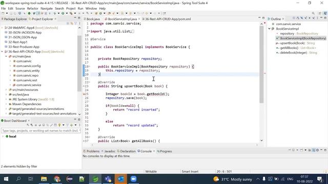This screenshot has width=328, height=184.
Task: Expand collapsed imports at line 3
Action: coord(90,31)
